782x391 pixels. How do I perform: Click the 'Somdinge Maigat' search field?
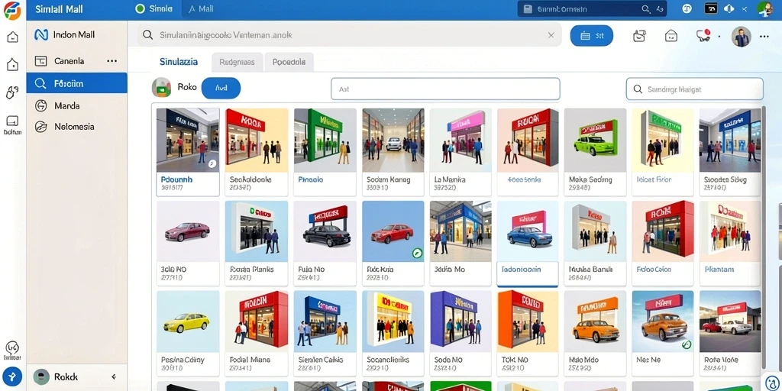(695, 89)
